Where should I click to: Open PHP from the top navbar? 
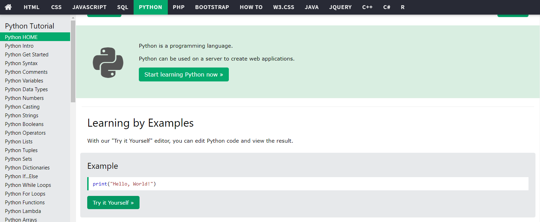[x=179, y=7]
